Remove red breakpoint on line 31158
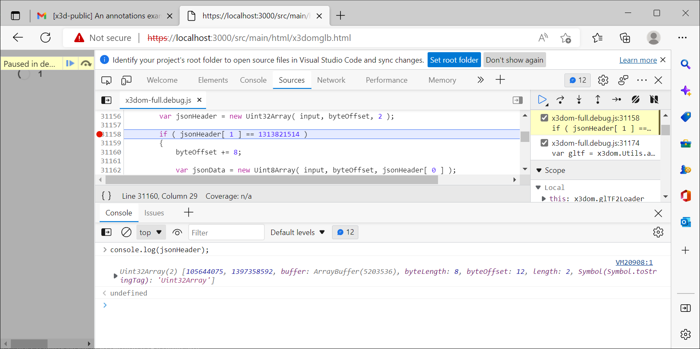The image size is (700, 349). tap(100, 134)
